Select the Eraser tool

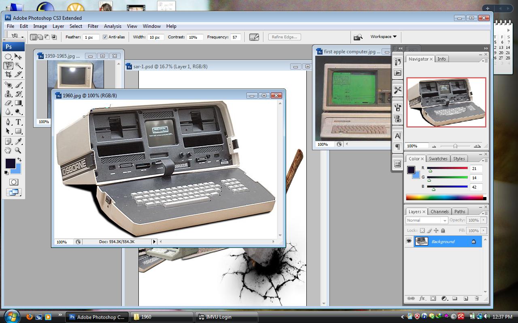pyautogui.click(x=8, y=103)
